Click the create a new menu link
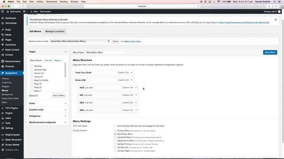 pos(132,41)
